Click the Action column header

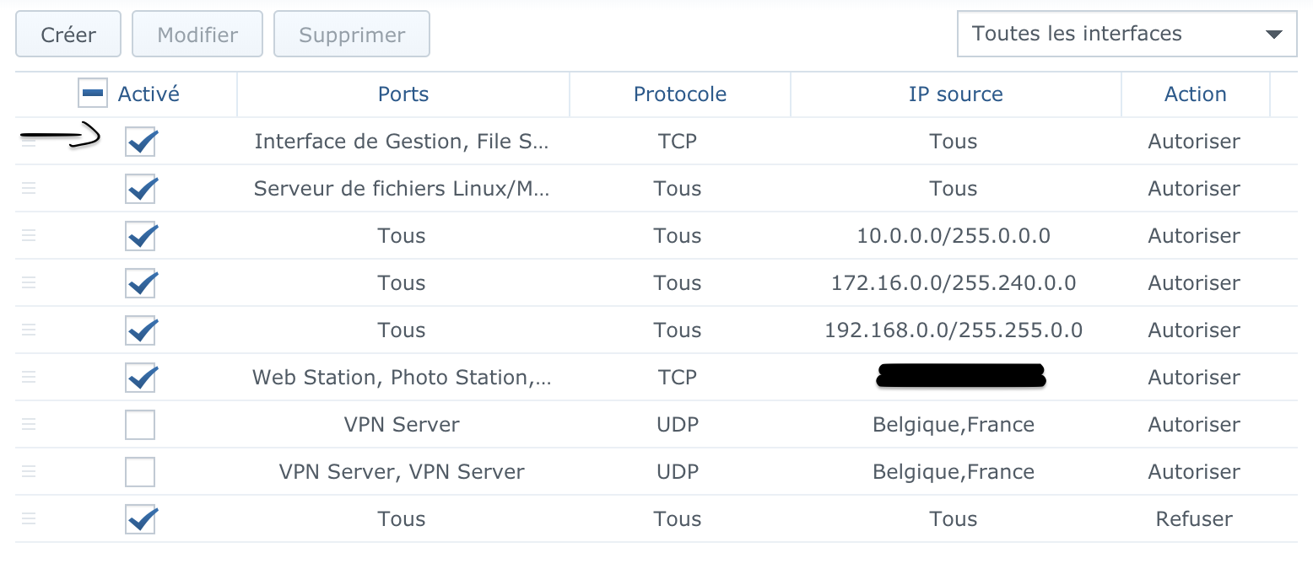click(1195, 94)
